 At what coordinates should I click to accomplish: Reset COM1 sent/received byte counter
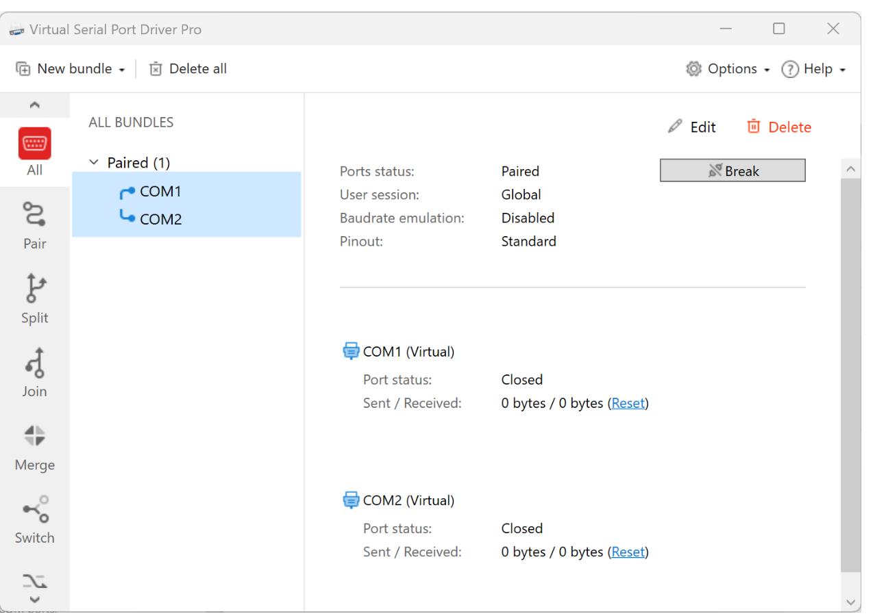point(628,403)
